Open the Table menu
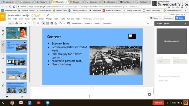The width and height of the screenshot is (189, 106). pos(63,19)
